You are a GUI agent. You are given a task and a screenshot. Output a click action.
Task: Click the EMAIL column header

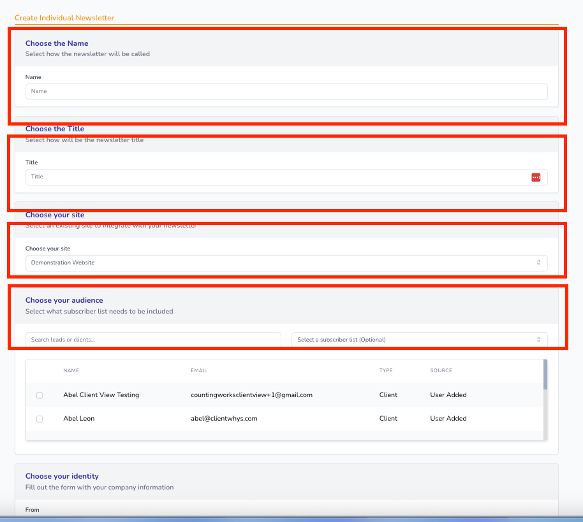(198, 370)
